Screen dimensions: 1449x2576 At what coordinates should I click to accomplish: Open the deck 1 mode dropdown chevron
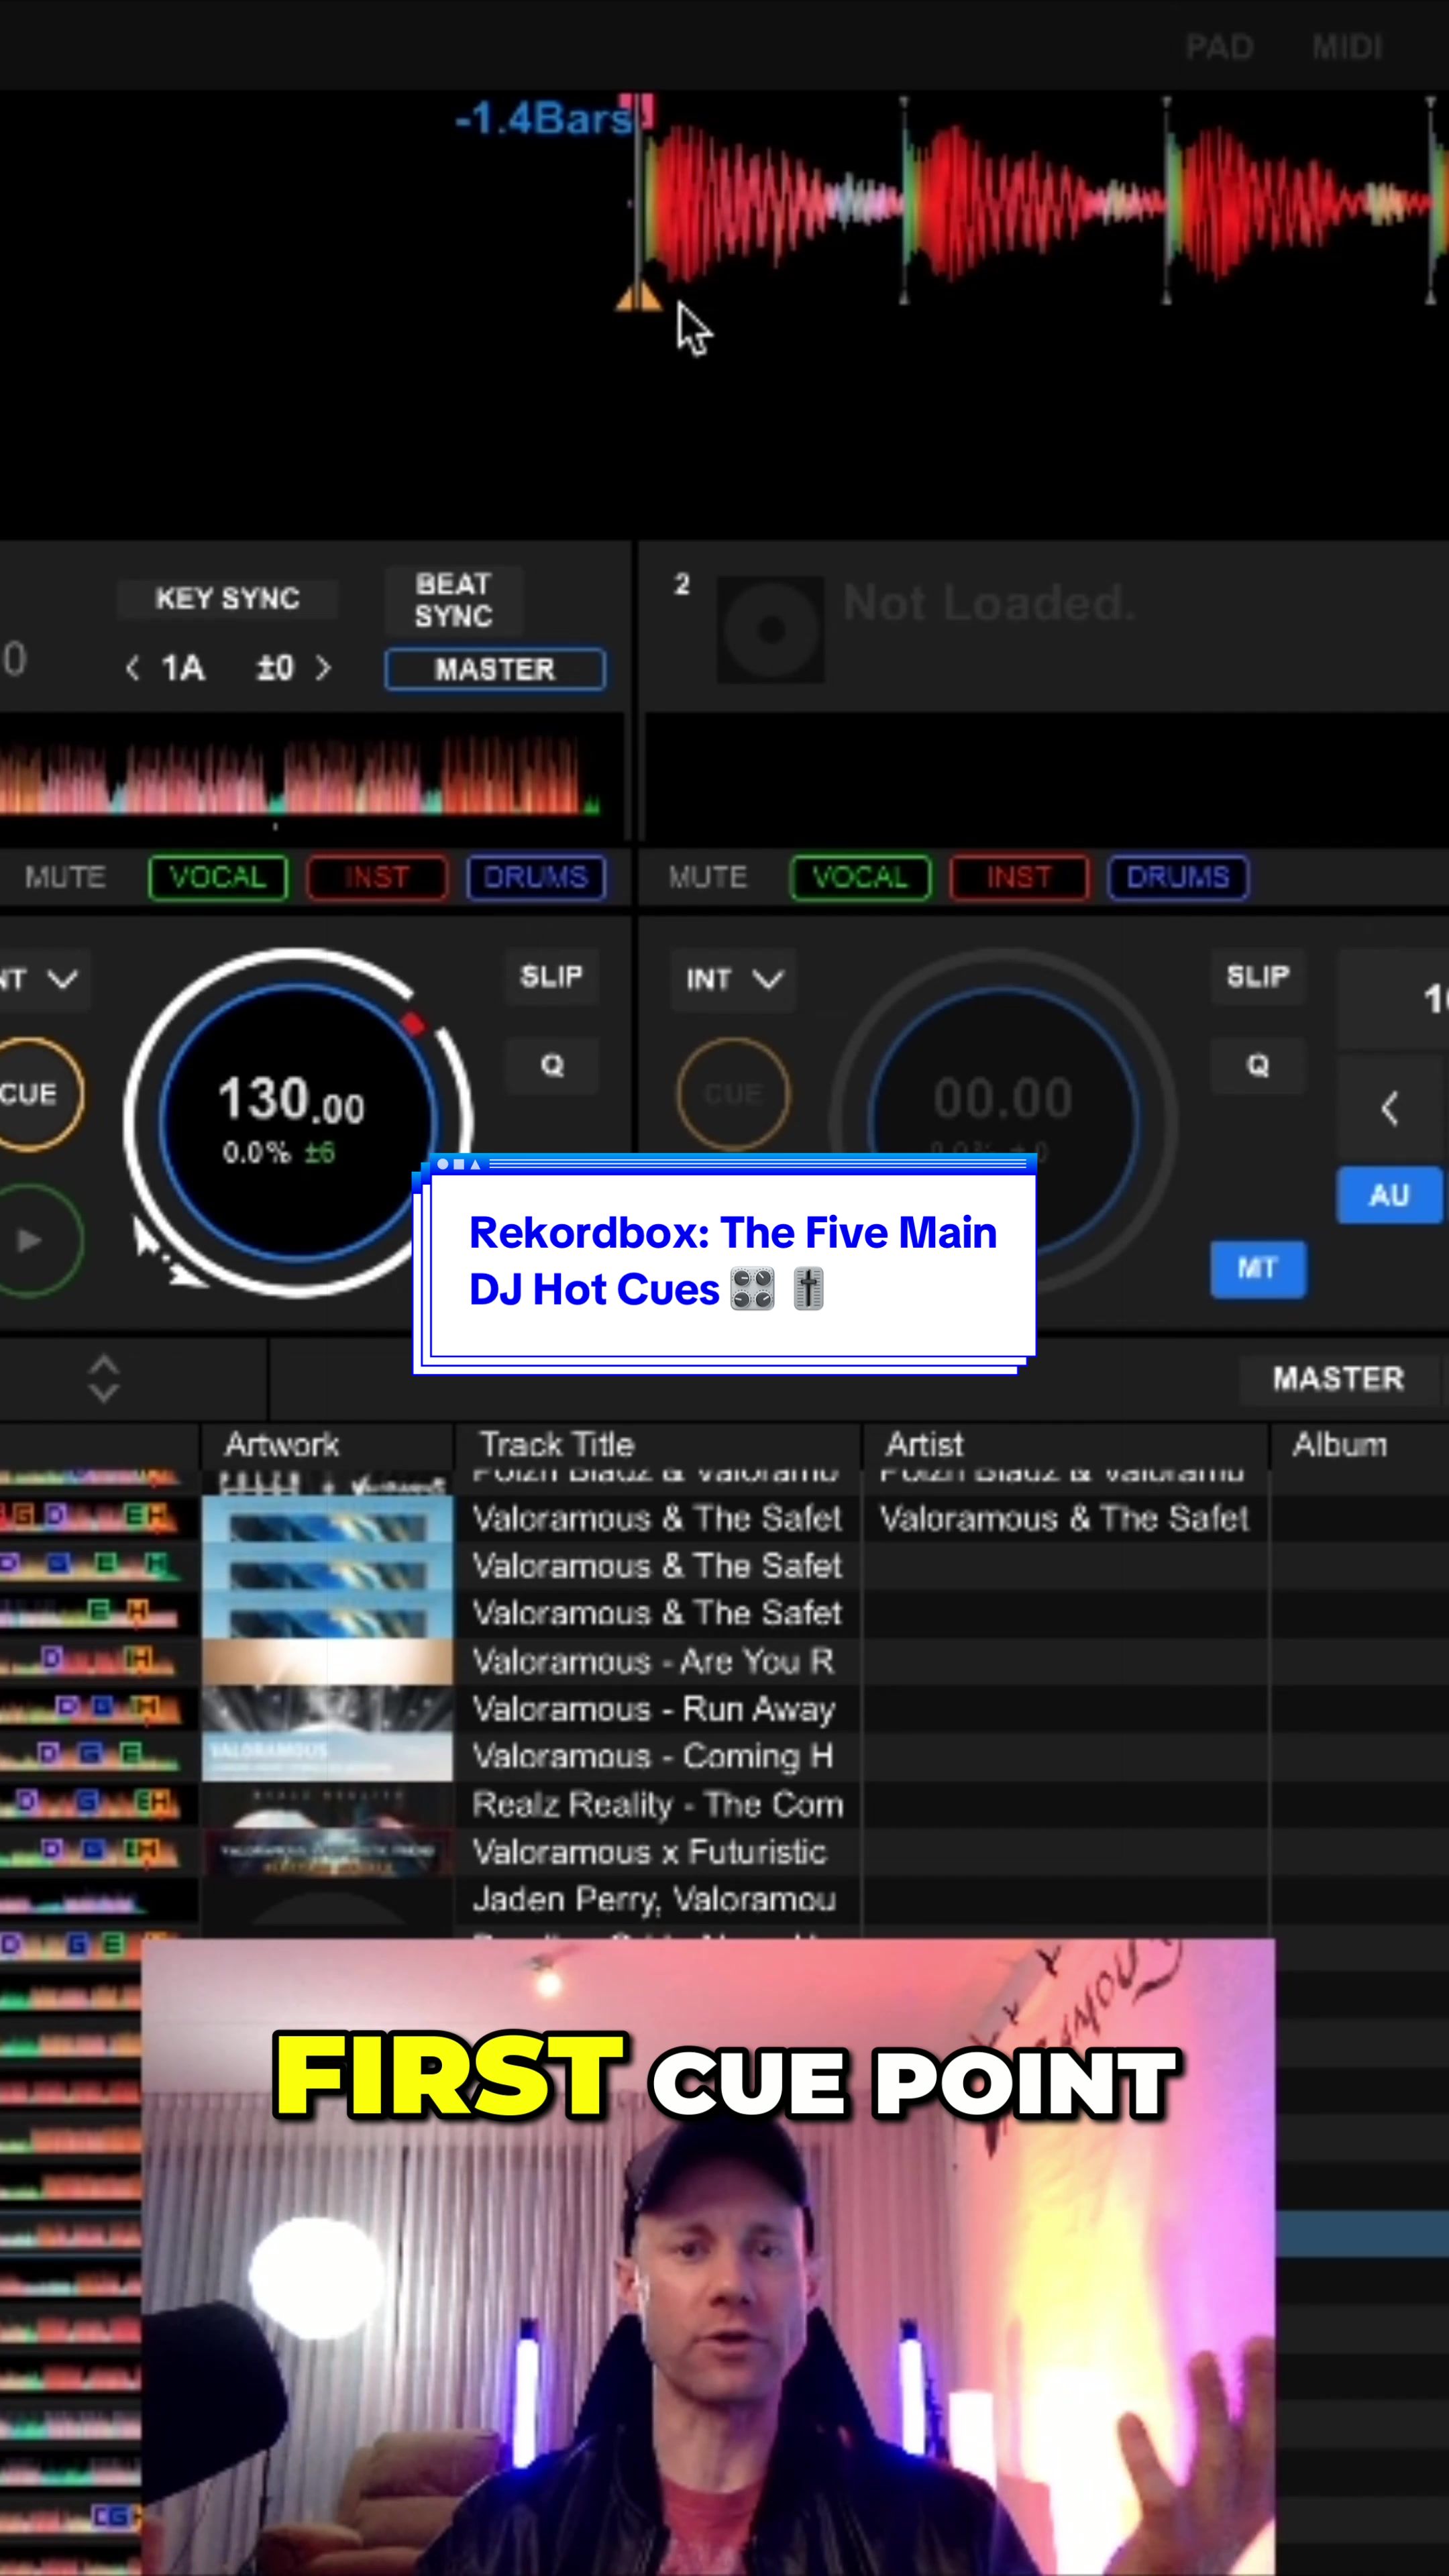tap(62, 979)
